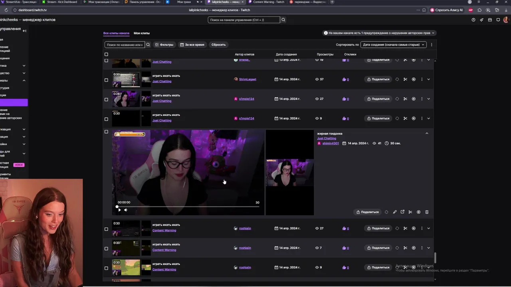
Task: Open the inbox icon in the Twitch header
Action: click(490, 20)
